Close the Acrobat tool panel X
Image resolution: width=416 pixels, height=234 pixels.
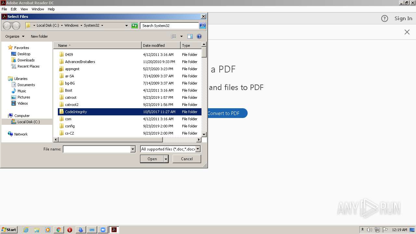pyautogui.click(x=407, y=32)
